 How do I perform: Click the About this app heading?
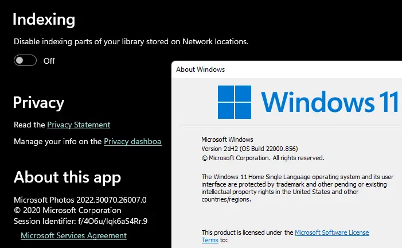click(x=67, y=177)
